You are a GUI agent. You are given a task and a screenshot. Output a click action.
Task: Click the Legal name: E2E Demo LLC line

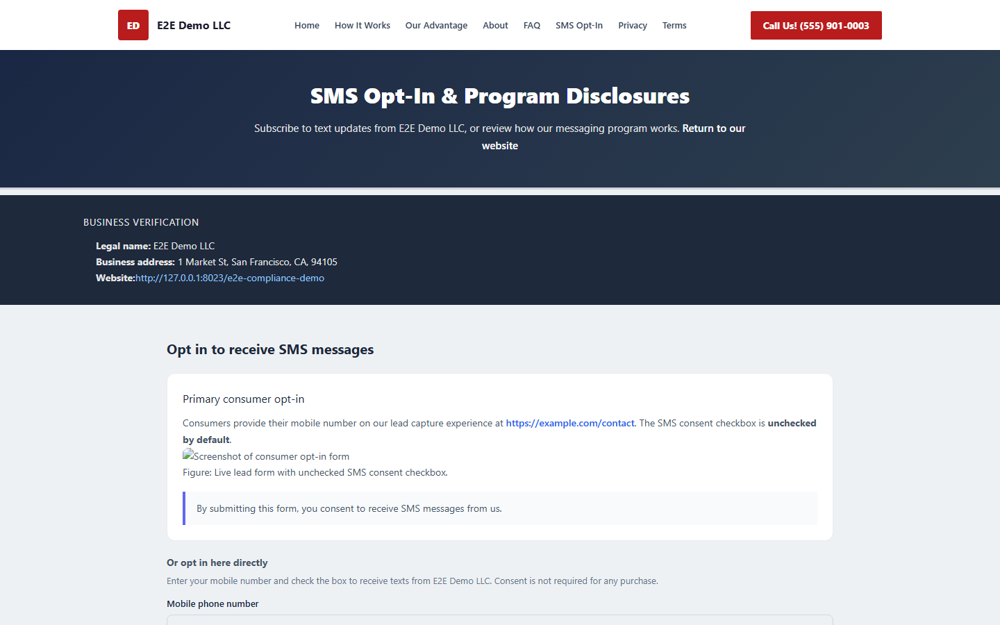[156, 246]
